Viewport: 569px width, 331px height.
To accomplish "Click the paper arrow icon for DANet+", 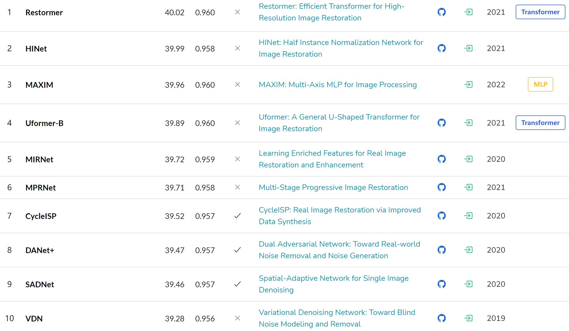I will pos(468,250).
